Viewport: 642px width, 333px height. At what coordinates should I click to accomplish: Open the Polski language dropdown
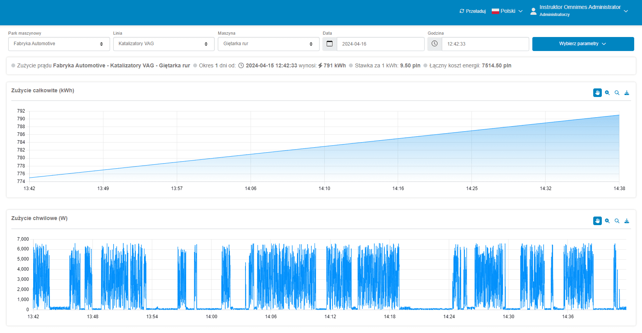pyautogui.click(x=507, y=11)
